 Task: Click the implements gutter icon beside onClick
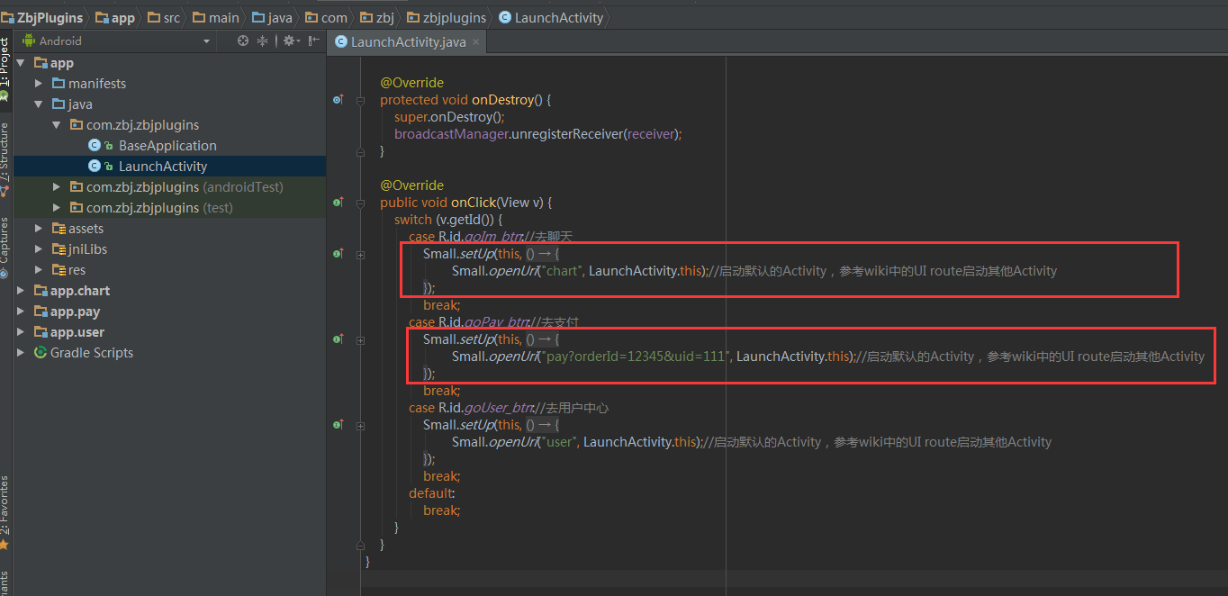click(339, 203)
